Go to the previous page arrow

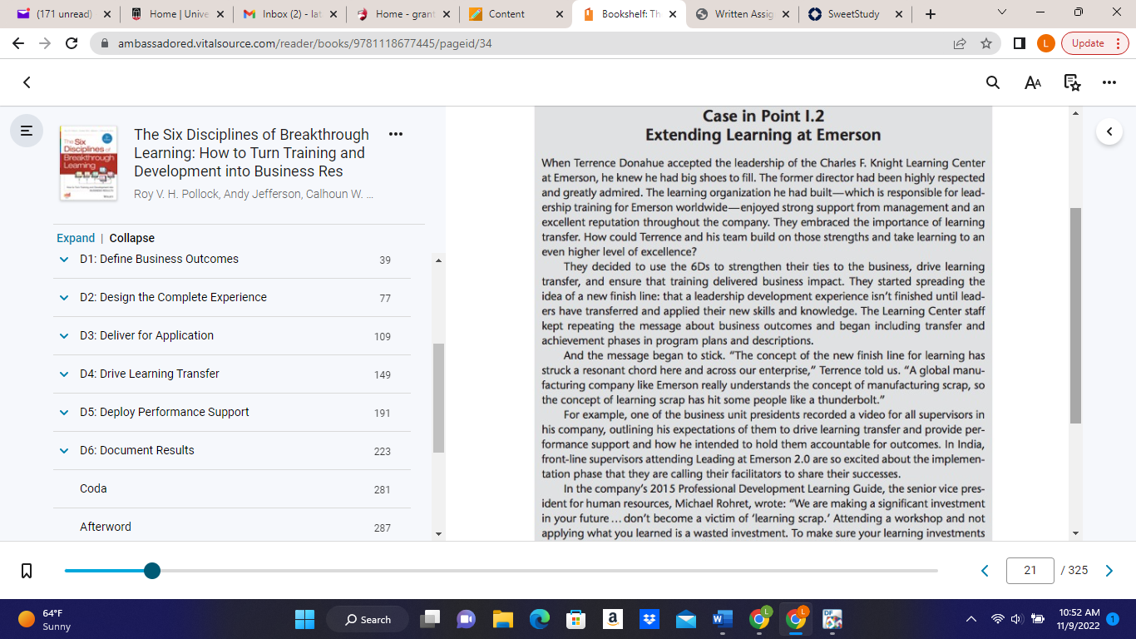point(985,570)
